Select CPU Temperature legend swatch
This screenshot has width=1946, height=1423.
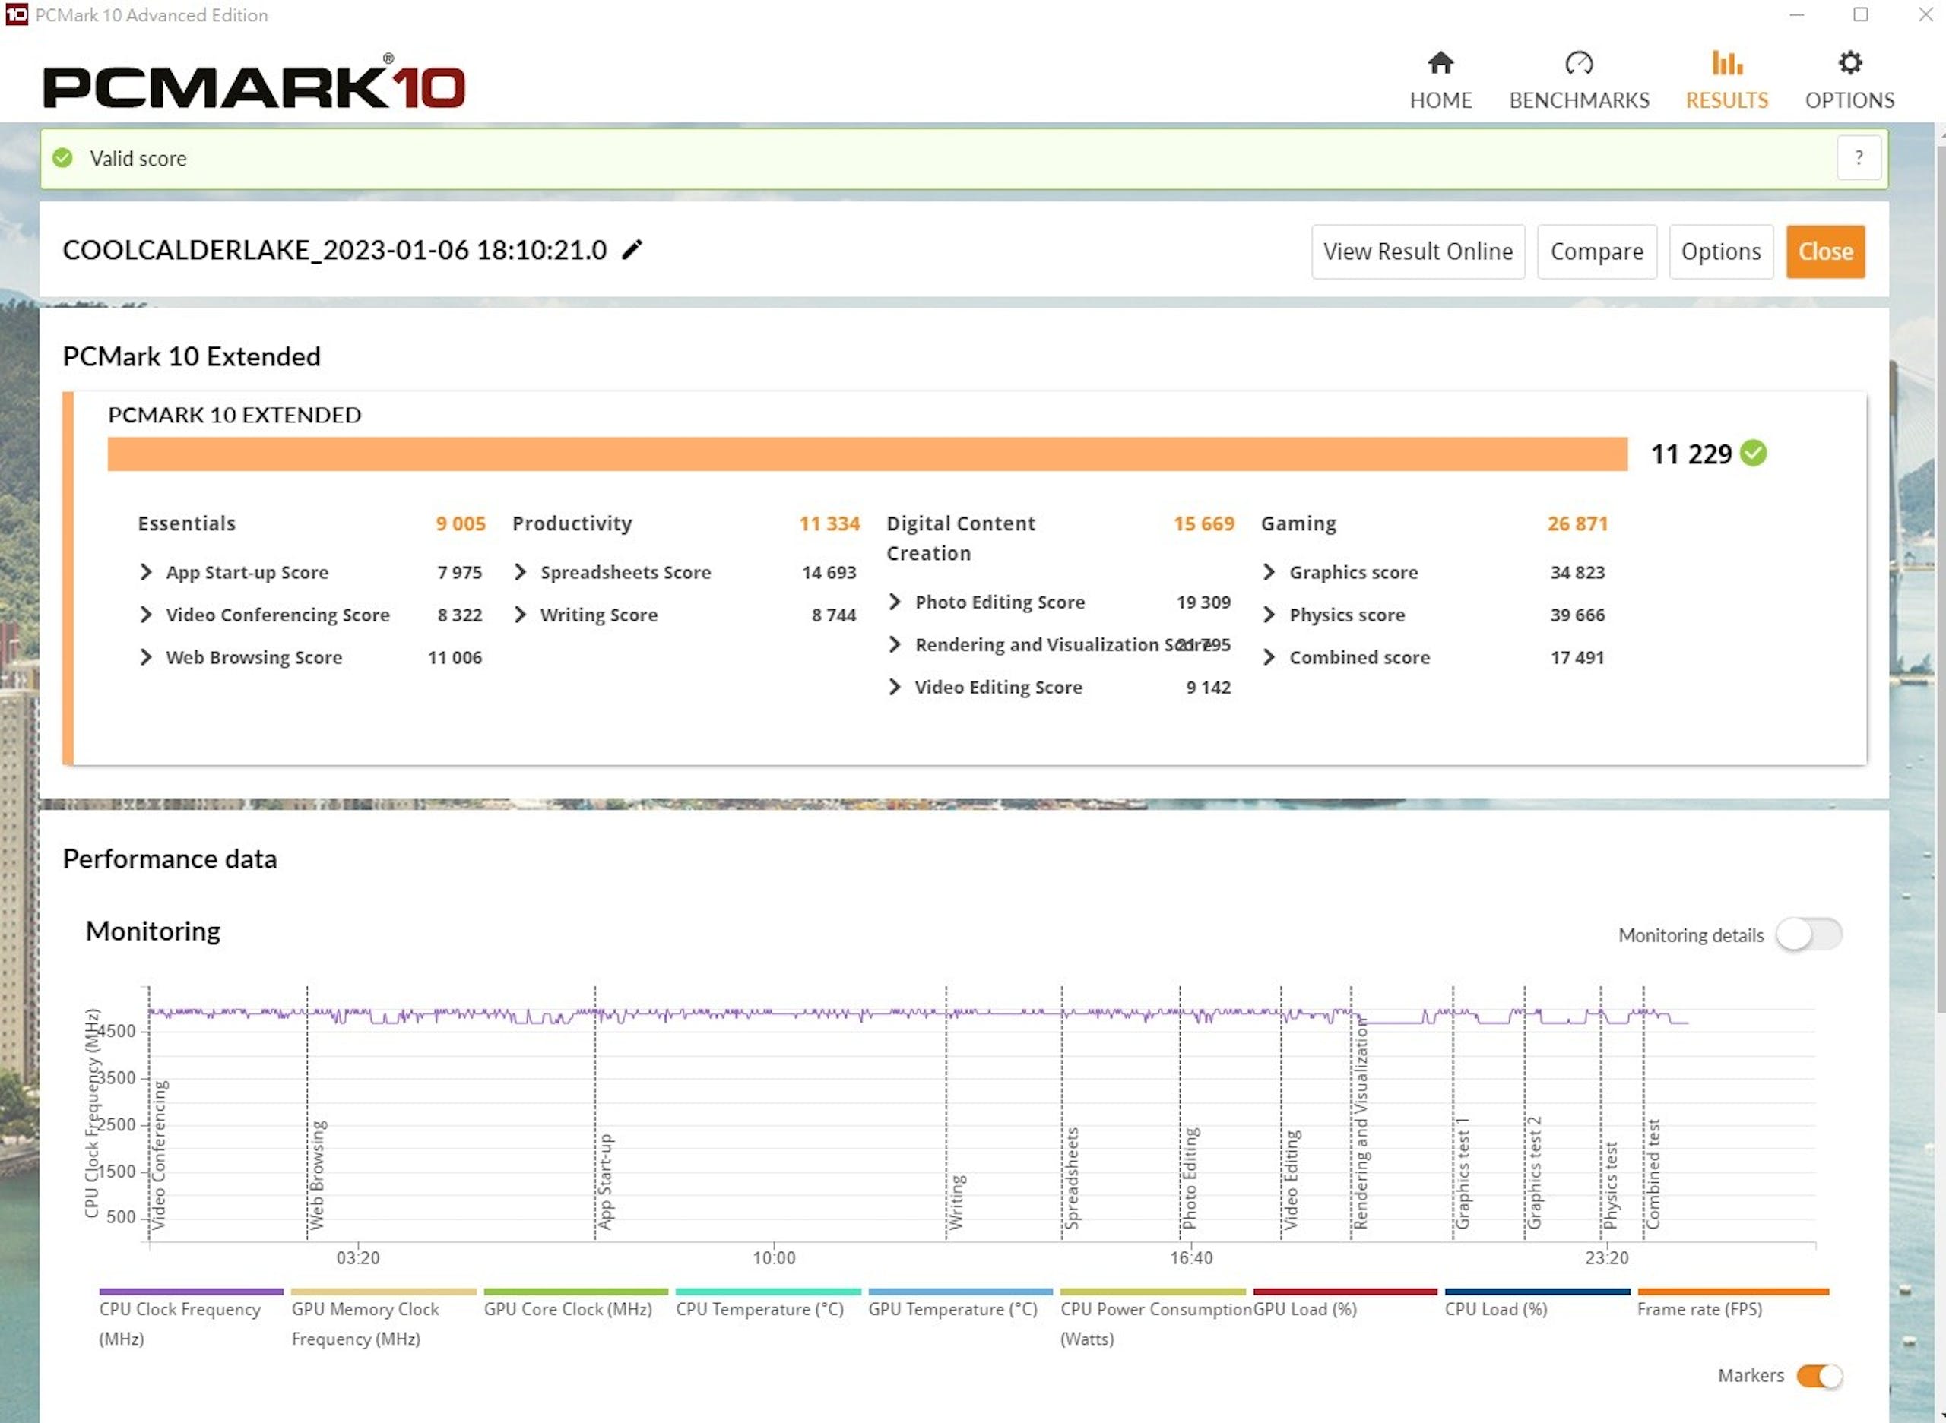(768, 1292)
